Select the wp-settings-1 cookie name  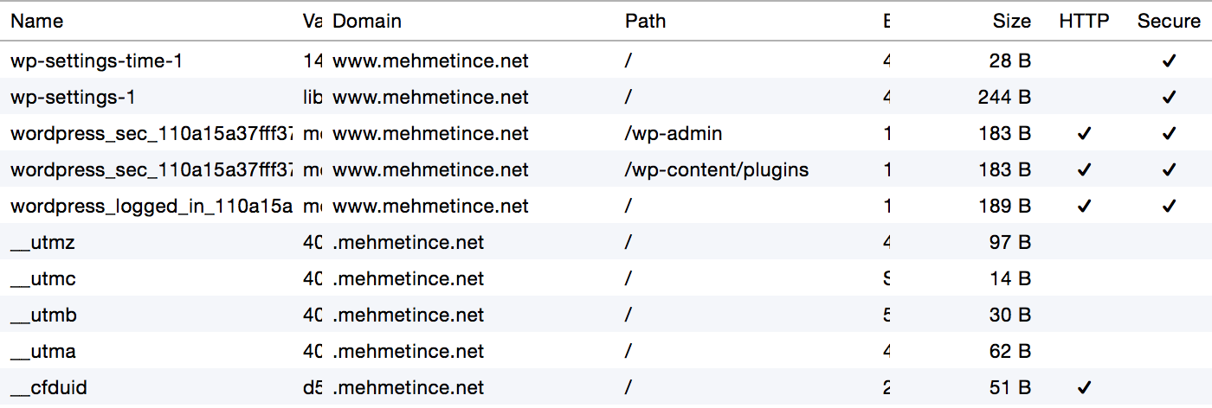pyautogui.click(x=73, y=97)
